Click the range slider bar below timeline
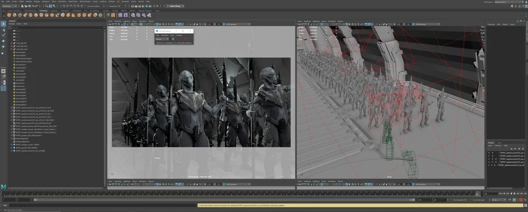 (x=225, y=200)
